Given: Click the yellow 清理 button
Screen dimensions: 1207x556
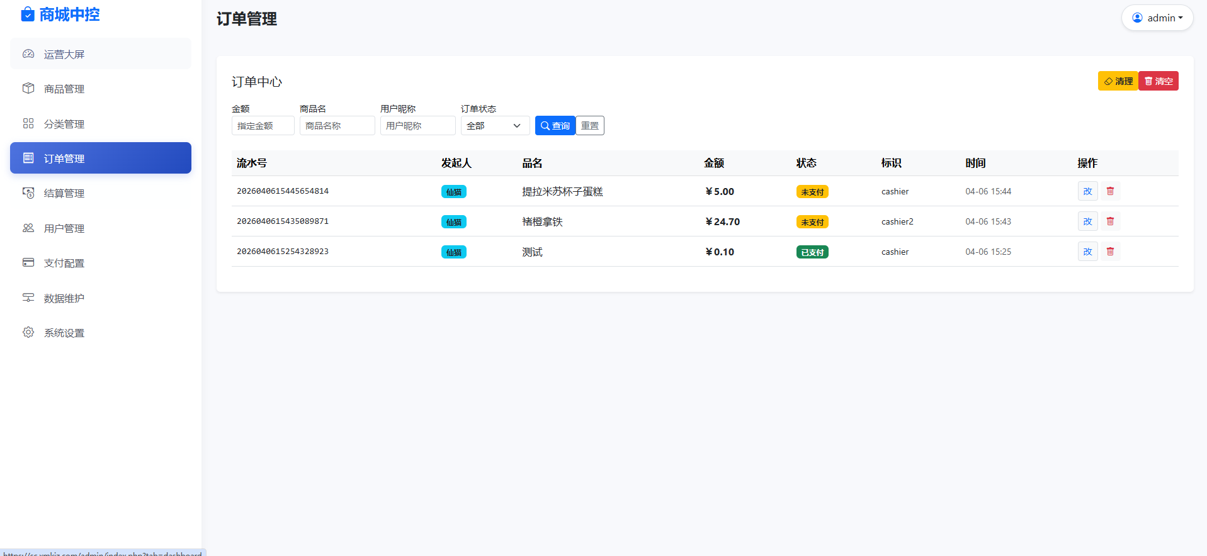Looking at the screenshot, I should click(x=1118, y=81).
